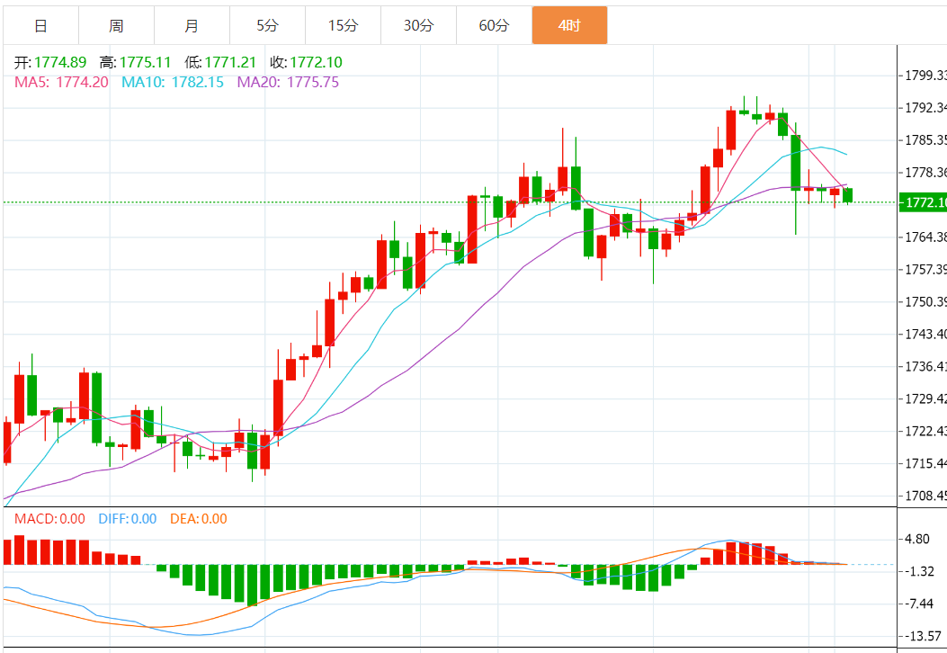Select the 15分 interval tab
This screenshot has width=947, height=653.
click(x=343, y=25)
